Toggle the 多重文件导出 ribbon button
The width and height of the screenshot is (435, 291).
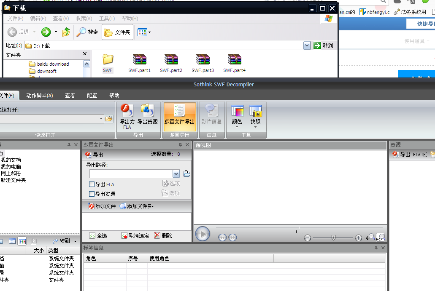[x=179, y=117]
